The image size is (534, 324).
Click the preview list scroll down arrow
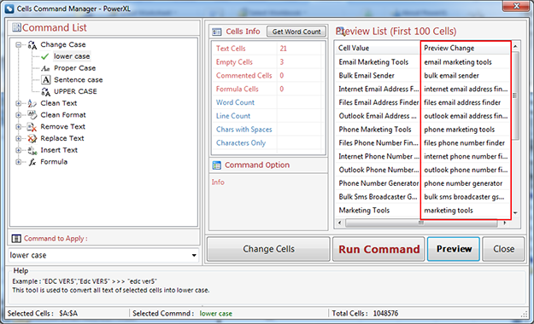tap(515, 213)
